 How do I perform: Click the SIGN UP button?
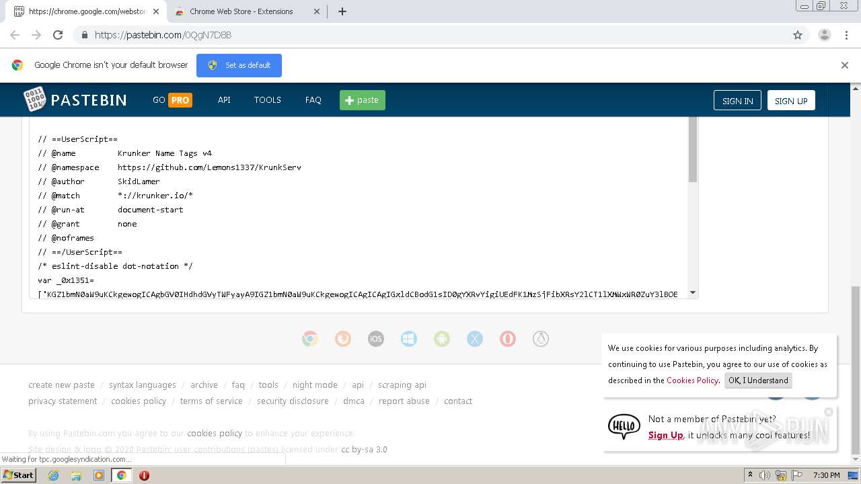(791, 100)
